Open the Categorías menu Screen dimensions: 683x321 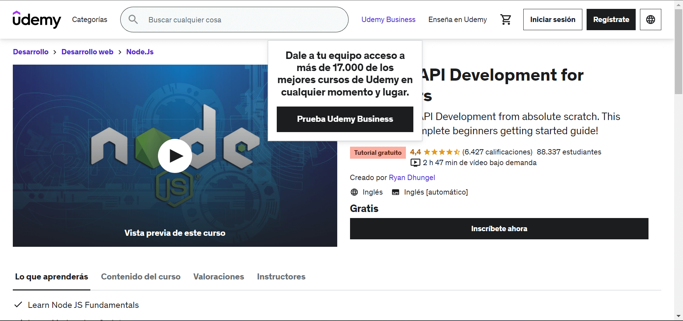[90, 20]
